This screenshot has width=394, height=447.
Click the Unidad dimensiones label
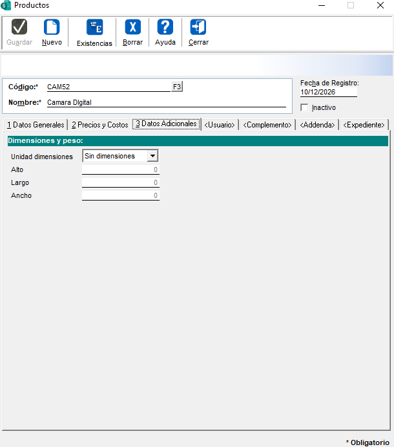tap(42, 157)
